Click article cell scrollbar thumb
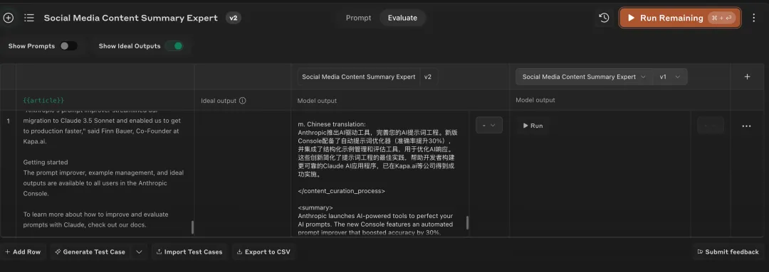Viewport: 769px width, 272px height. click(192, 227)
